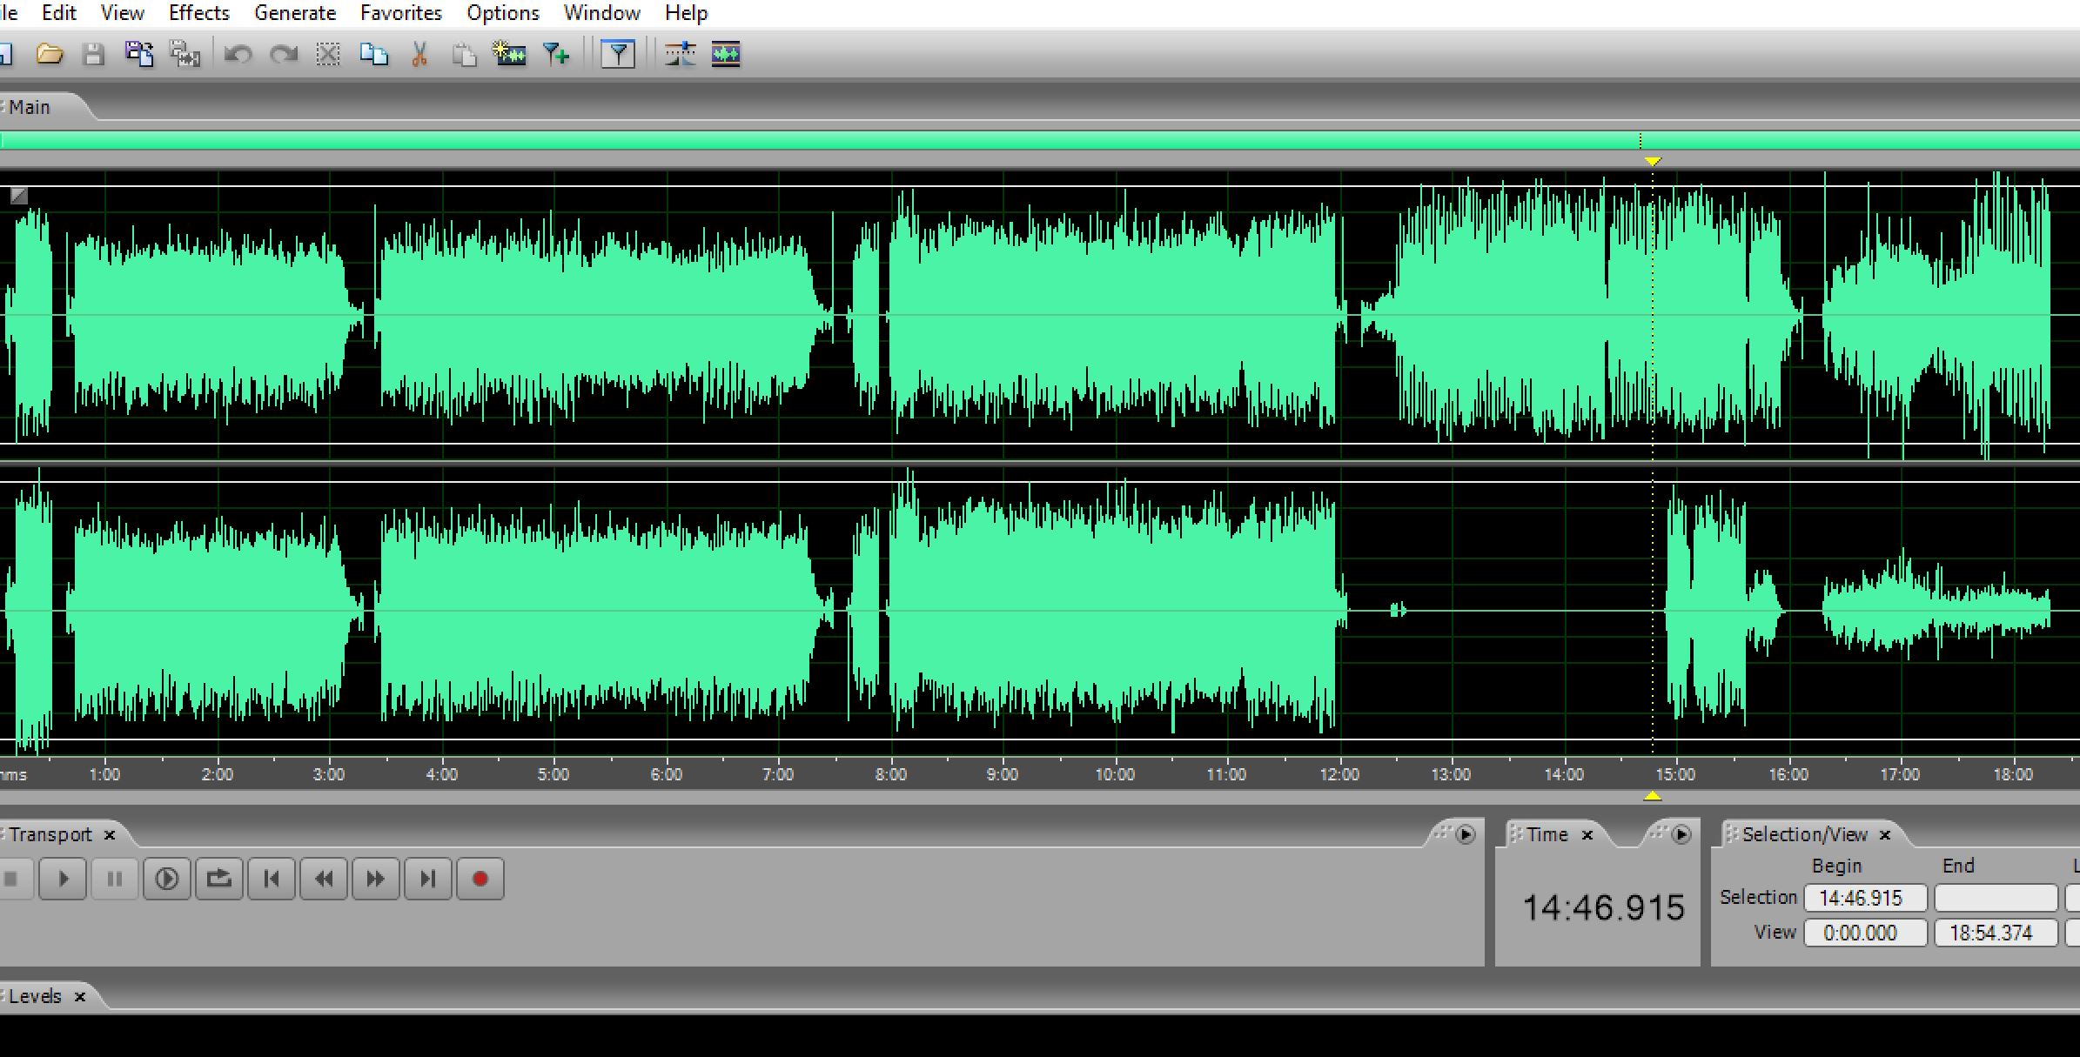Viewport: 2080px width, 1057px height.
Task: Expand the channel fade handle at waveform corner
Action: (18, 196)
